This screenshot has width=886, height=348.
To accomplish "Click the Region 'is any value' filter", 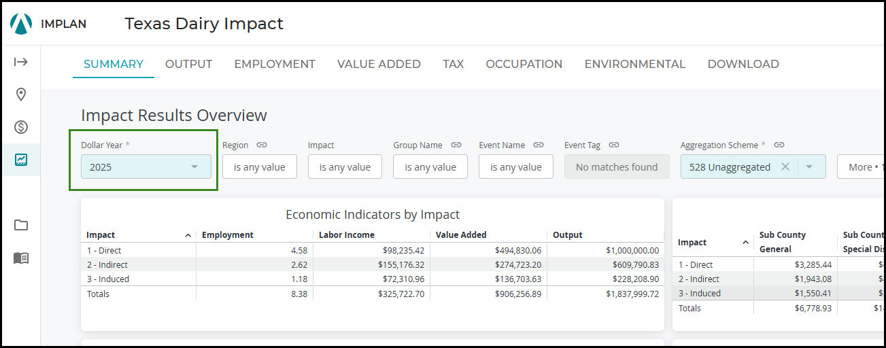I will tap(259, 167).
